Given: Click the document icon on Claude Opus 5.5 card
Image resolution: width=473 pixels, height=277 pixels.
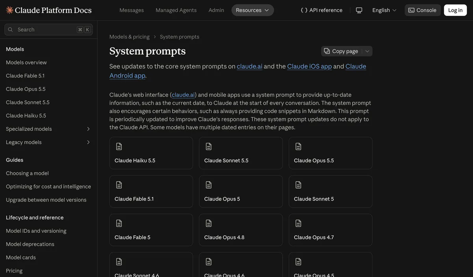Looking at the screenshot, I should coord(298,147).
